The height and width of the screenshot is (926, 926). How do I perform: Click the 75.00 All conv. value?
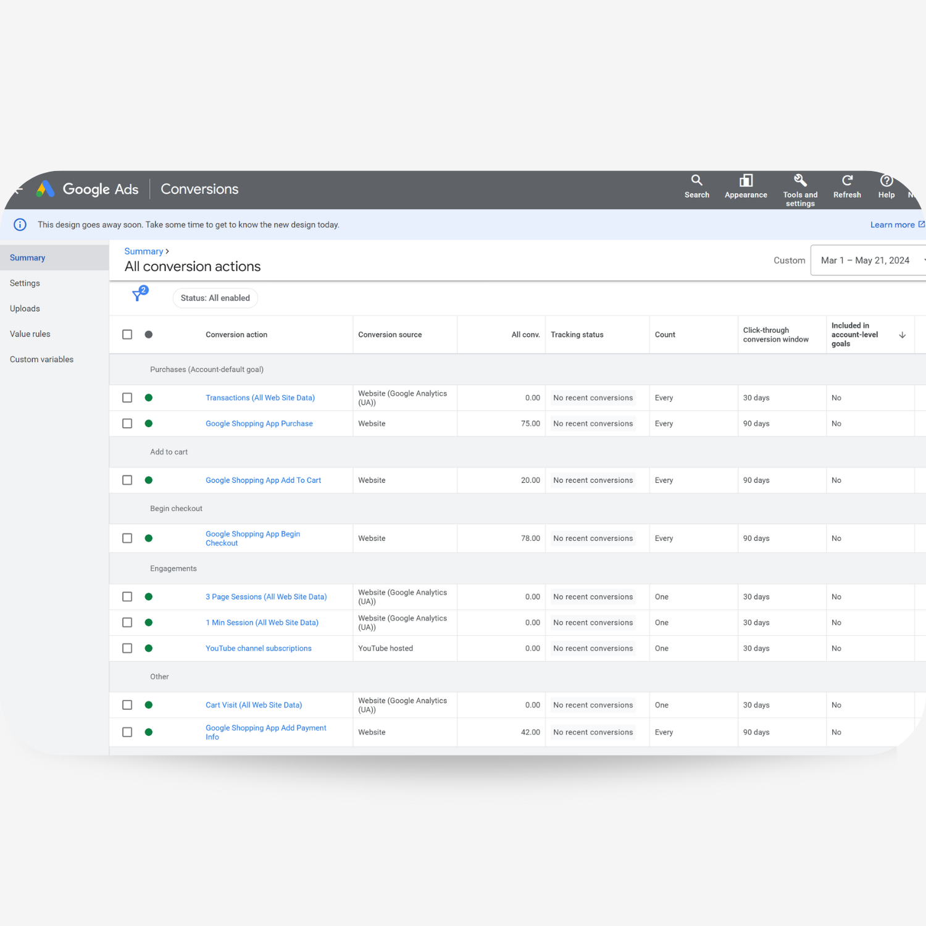[x=530, y=423]
